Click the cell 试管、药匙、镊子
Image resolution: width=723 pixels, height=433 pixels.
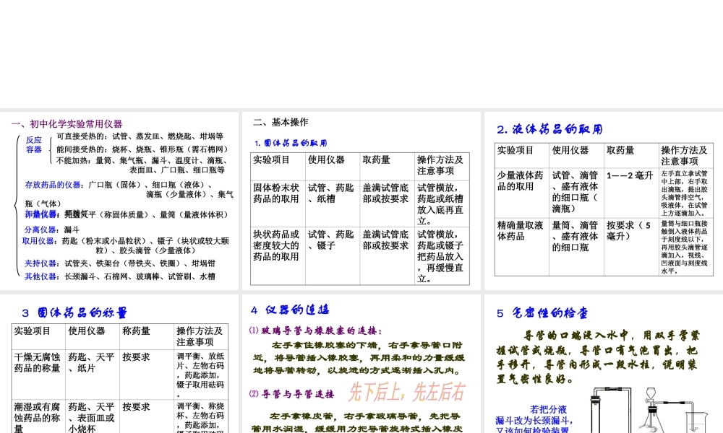[332, 255]
